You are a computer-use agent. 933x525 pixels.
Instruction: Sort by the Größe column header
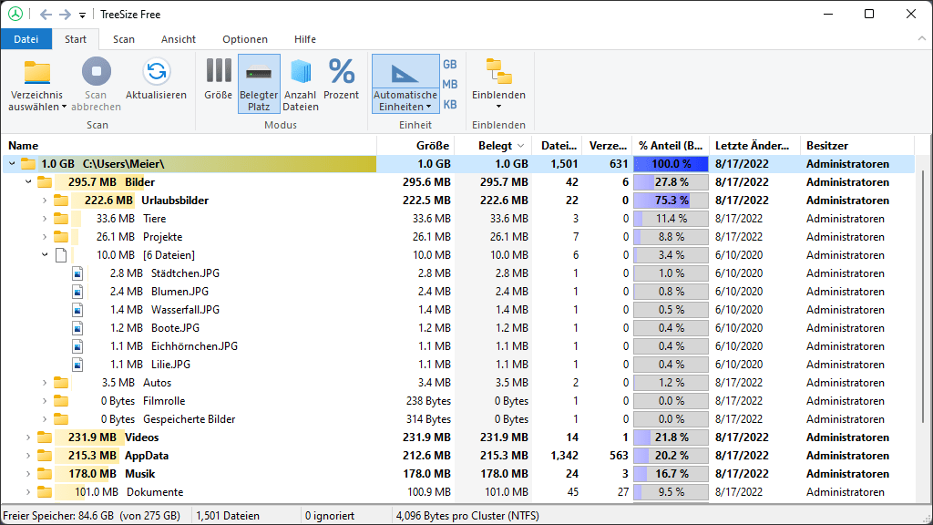[x=415, y=146]
